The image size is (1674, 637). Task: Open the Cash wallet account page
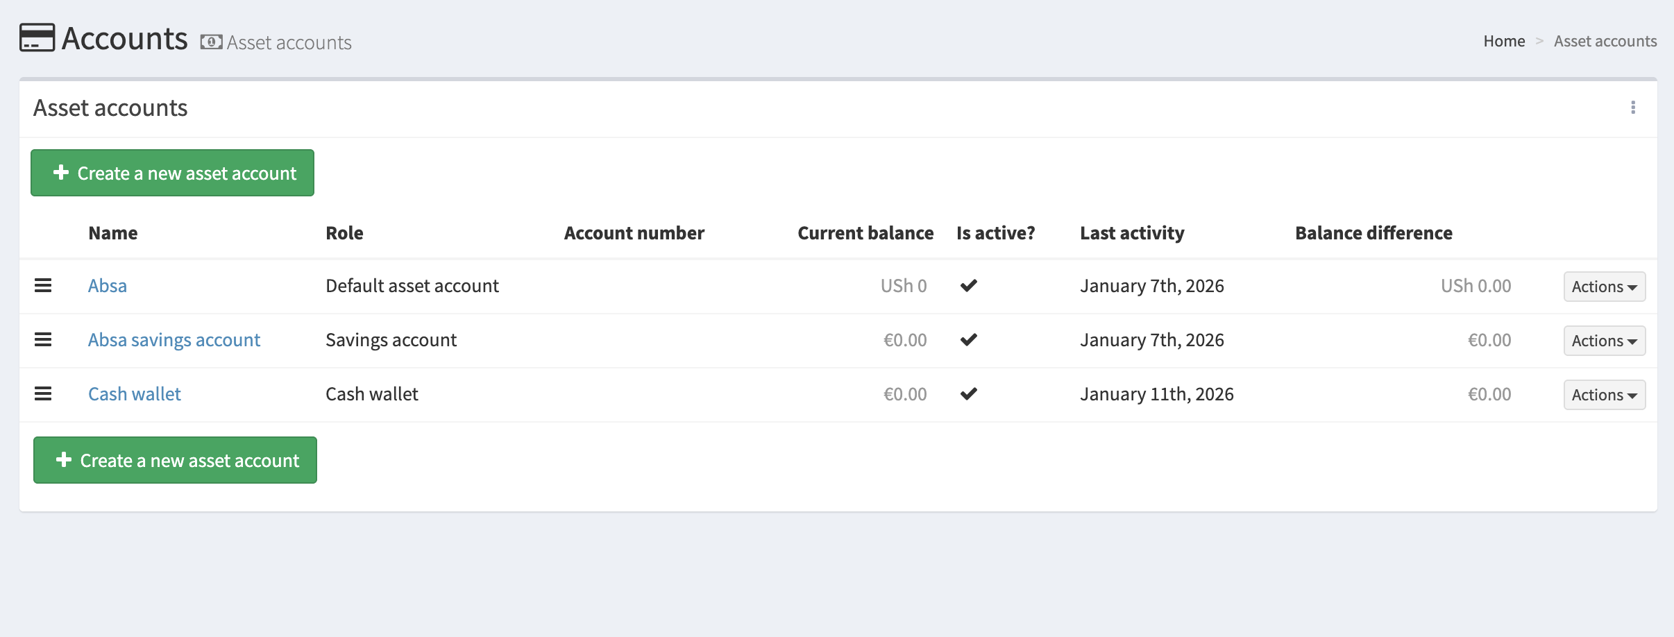click(134, 393)
